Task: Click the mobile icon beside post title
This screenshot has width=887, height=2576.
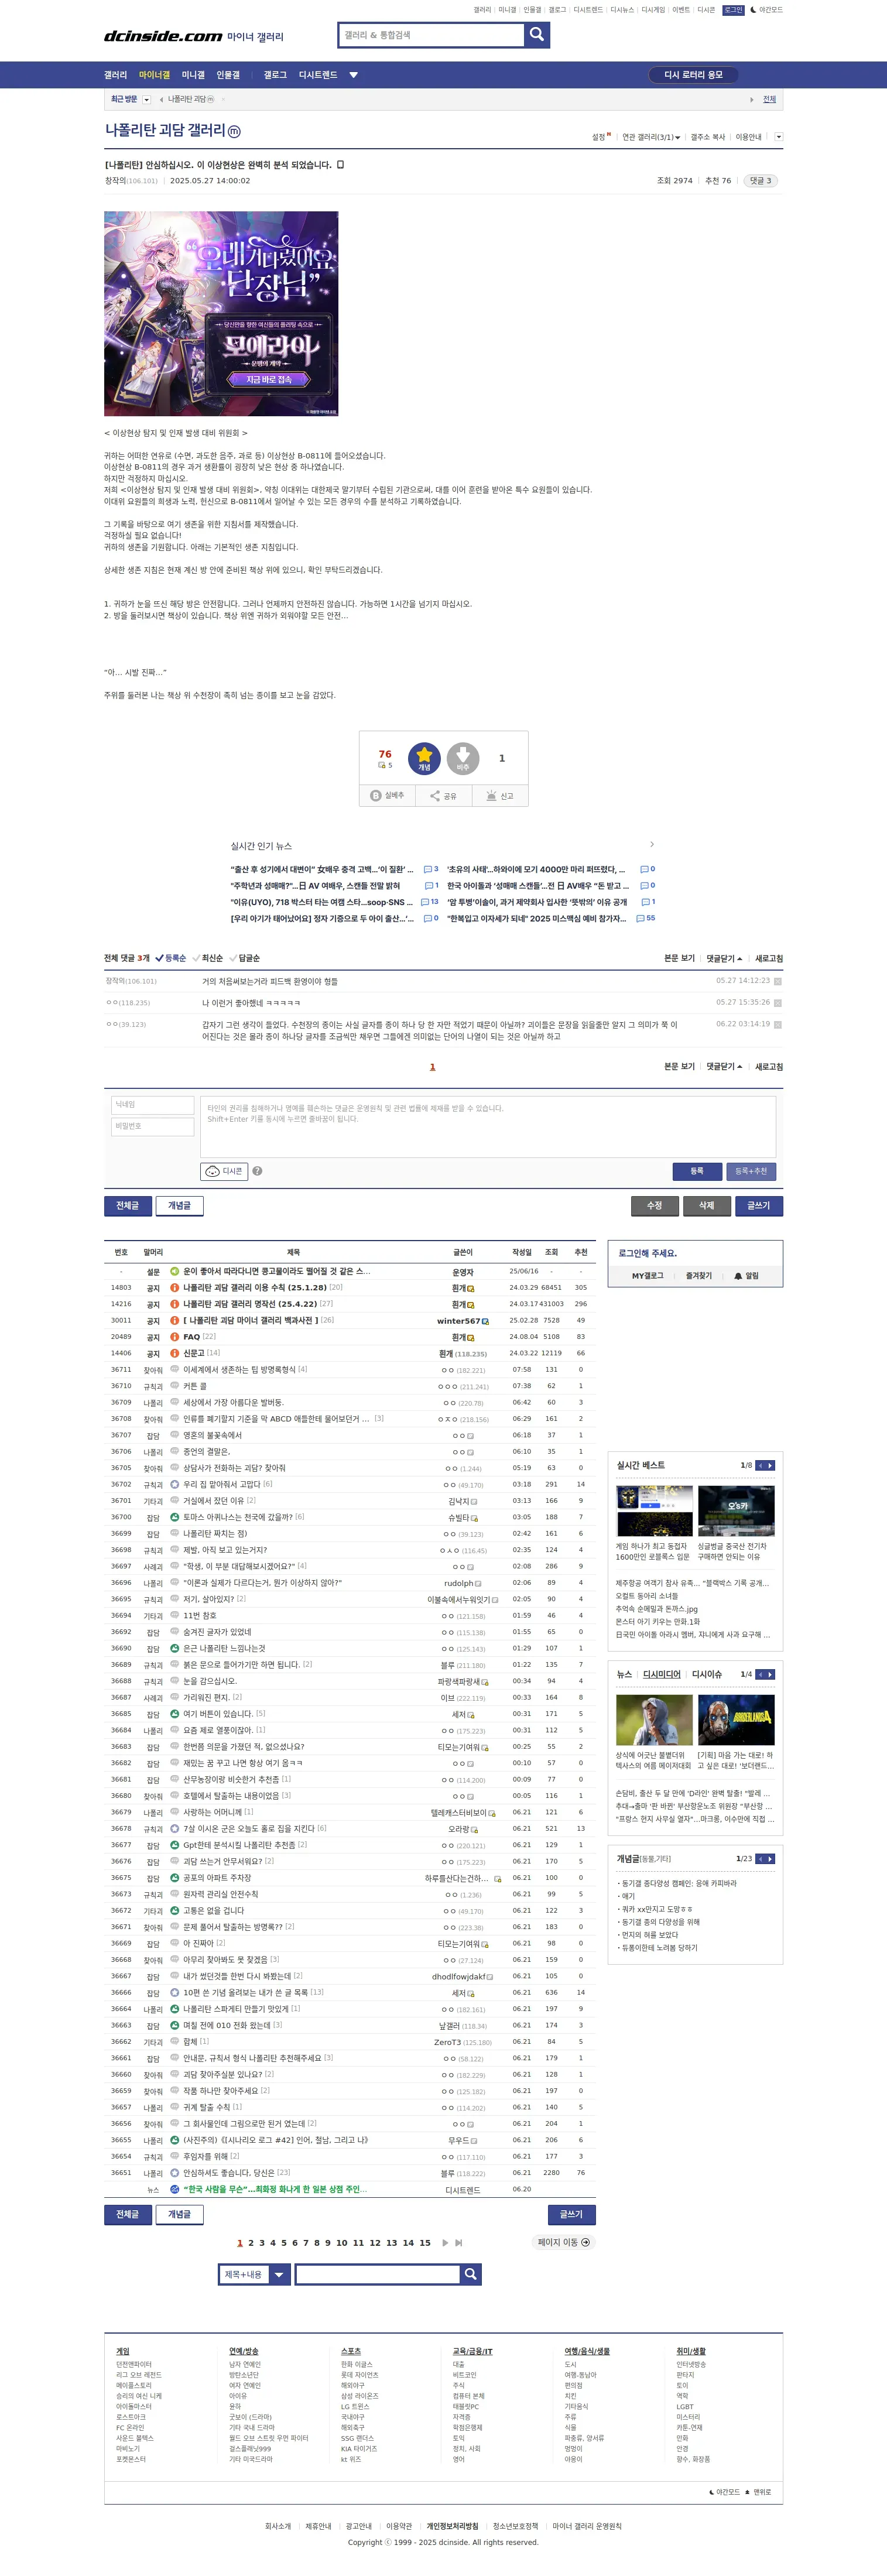Action: (x=340, y=165)
